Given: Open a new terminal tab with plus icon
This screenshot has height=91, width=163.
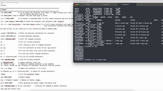Looking at the screenshot, I should [138, 5].
